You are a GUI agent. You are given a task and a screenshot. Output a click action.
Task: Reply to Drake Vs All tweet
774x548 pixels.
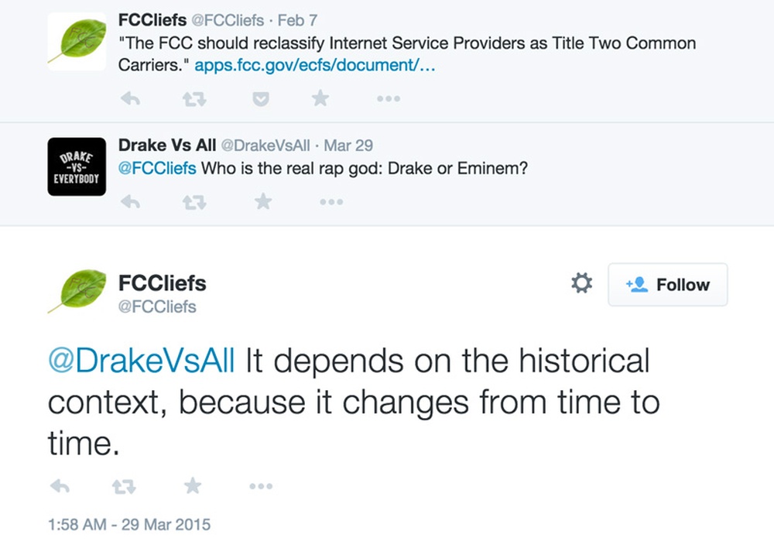130,201
